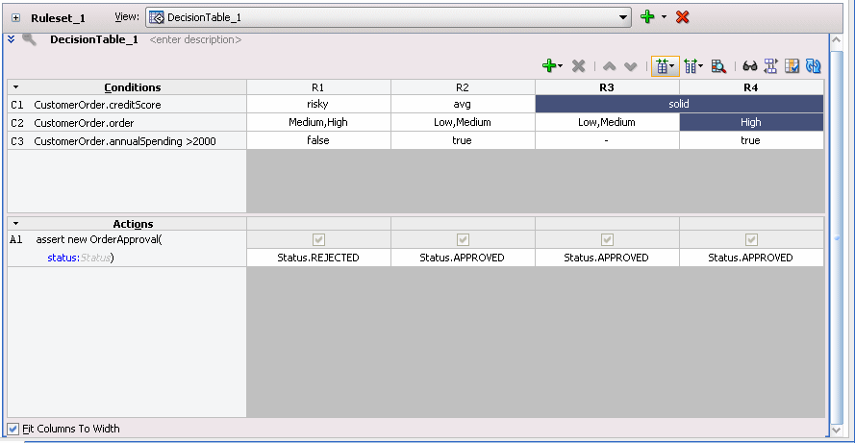The image size is (855, 443).
Task: Select condition row C3 annualSpending >2000
Action: 127,141
